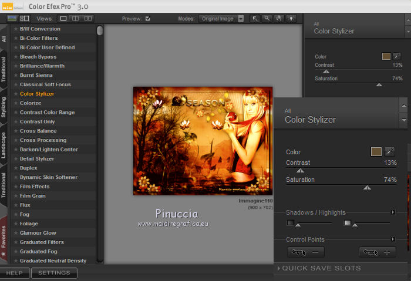
Task: Click the SEASON preview image
Action: [203, 141]
